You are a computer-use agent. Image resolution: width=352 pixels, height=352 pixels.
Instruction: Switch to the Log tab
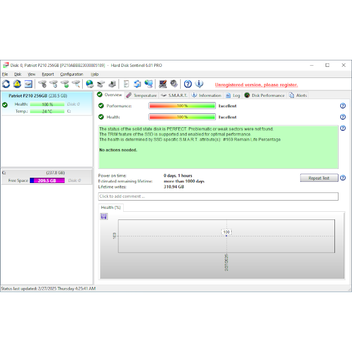(x=233, y=96)
